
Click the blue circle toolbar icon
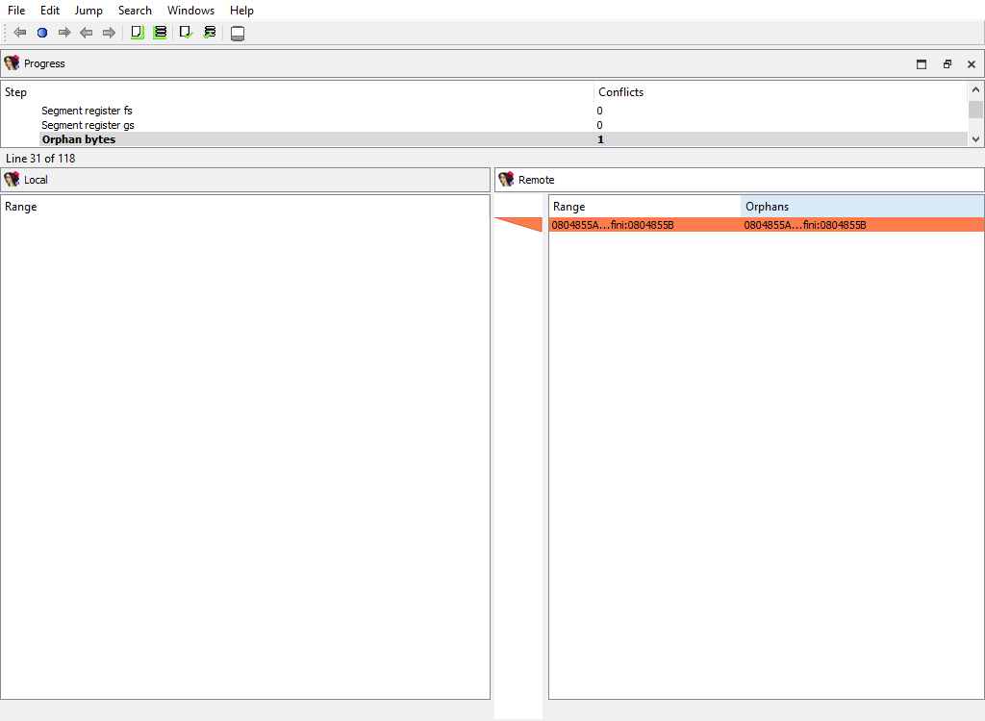pyautogui.click(x=41, y=33)
